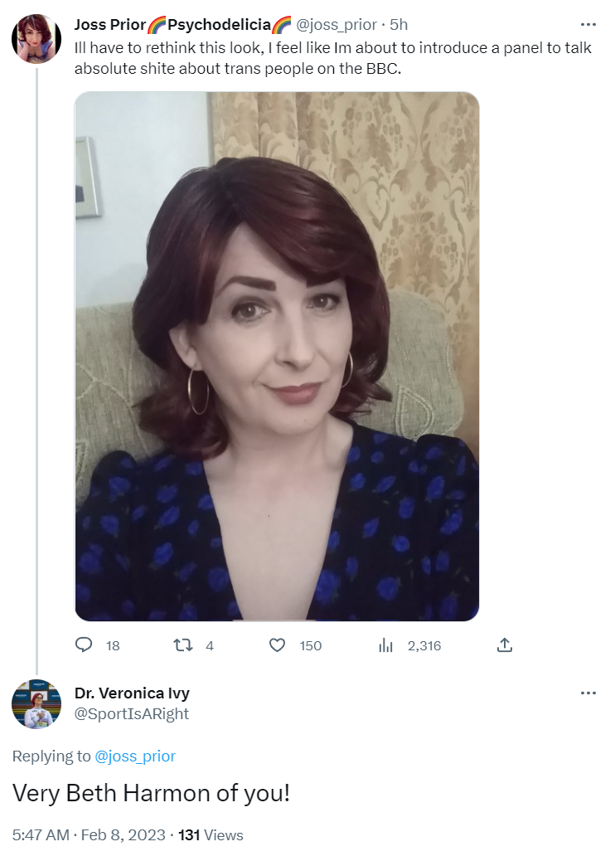Viewport: 610px width, 861px height.
Task: Click the 5h timestamp link
Action: pyautogui.click(x=399, y=25)
